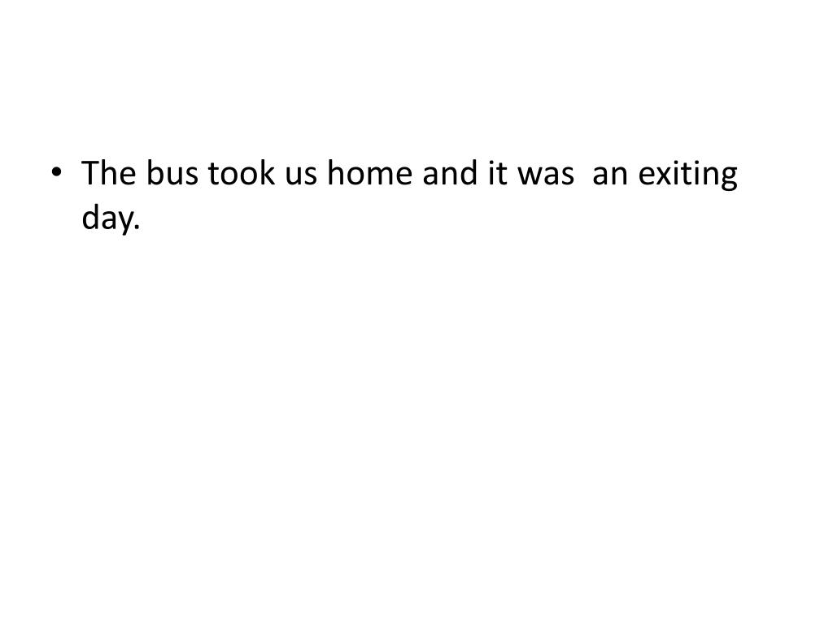Select the word "took"
833x624 pixels.
[x=242, y=175]
